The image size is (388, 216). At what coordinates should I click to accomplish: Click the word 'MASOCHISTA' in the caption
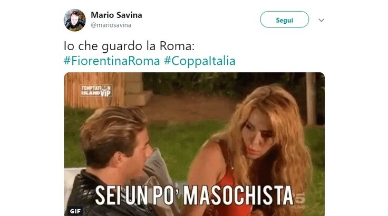[x=238, y=195]
